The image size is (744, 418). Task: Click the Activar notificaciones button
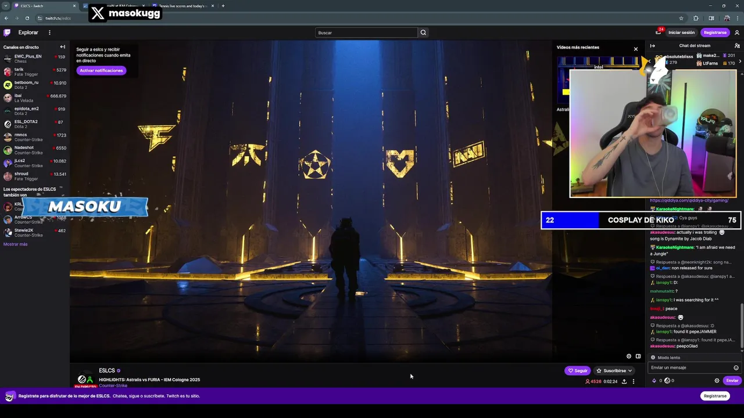[x=101, y=70]
